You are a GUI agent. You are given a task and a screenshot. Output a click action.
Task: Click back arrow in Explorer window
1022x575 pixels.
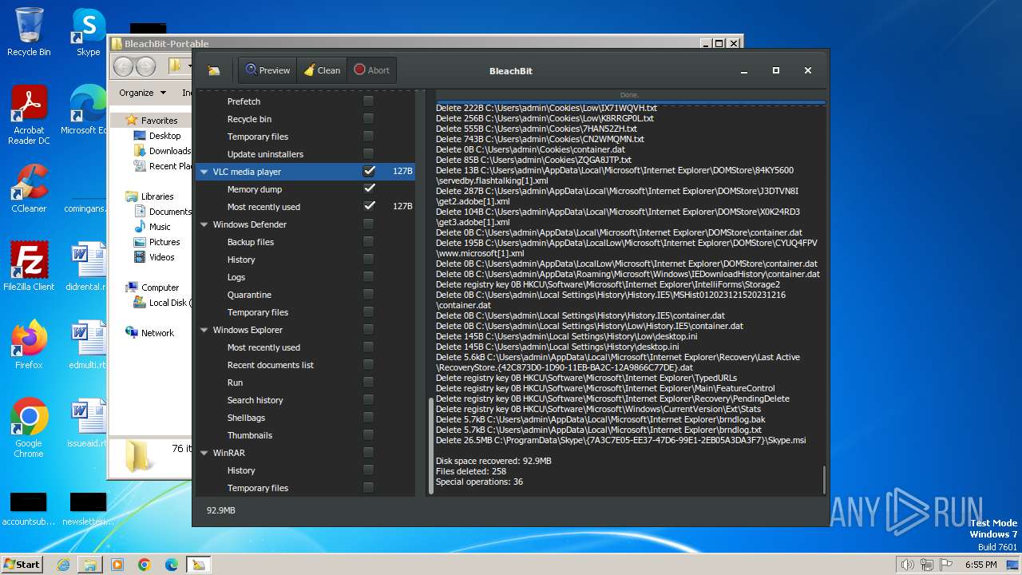point(124,66)
